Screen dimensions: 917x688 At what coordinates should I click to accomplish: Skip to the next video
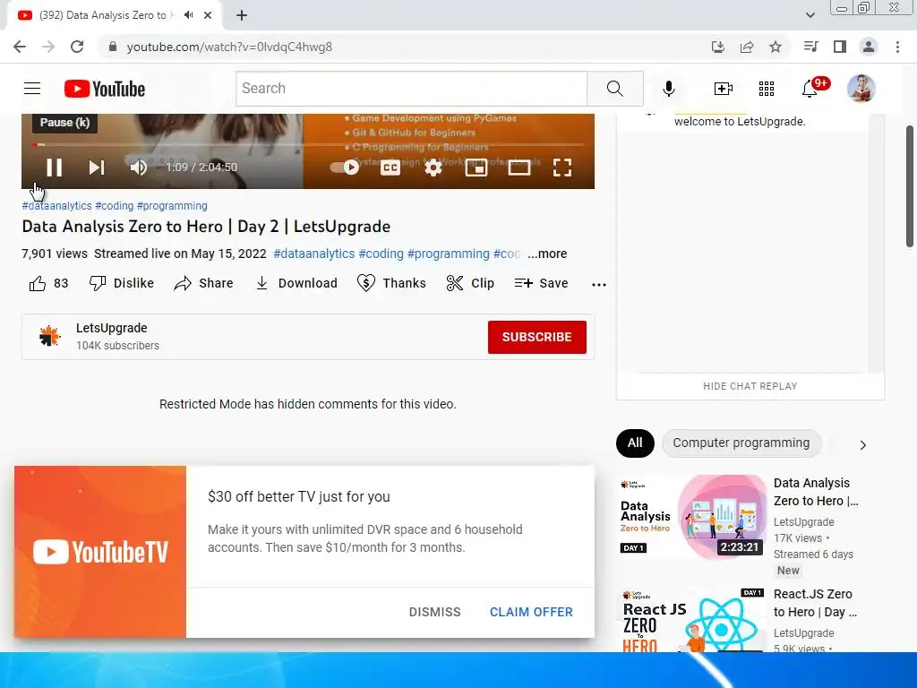[97, 168]
